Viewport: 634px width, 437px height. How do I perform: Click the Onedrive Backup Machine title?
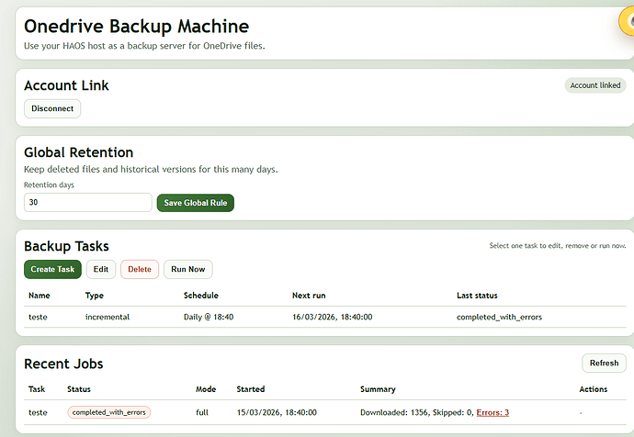[137, 27]
